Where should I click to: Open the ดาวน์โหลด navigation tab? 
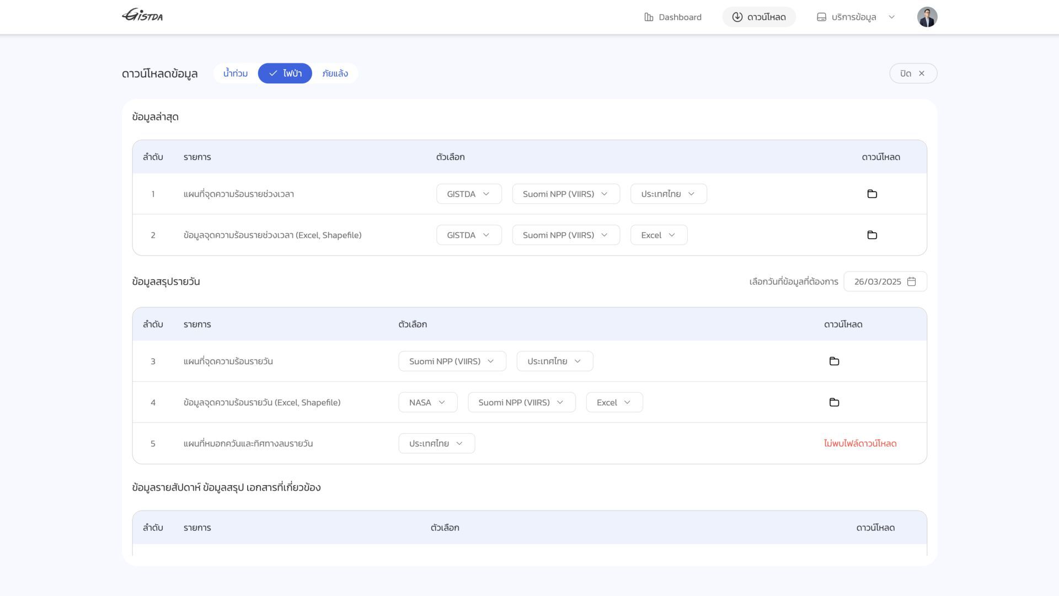(x=759, y=17)
